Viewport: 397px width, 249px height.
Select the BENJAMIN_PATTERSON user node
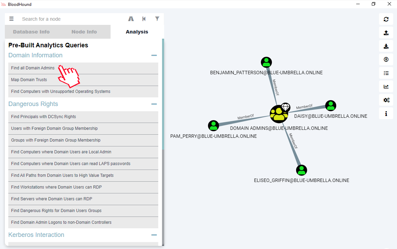pos(266,62)
